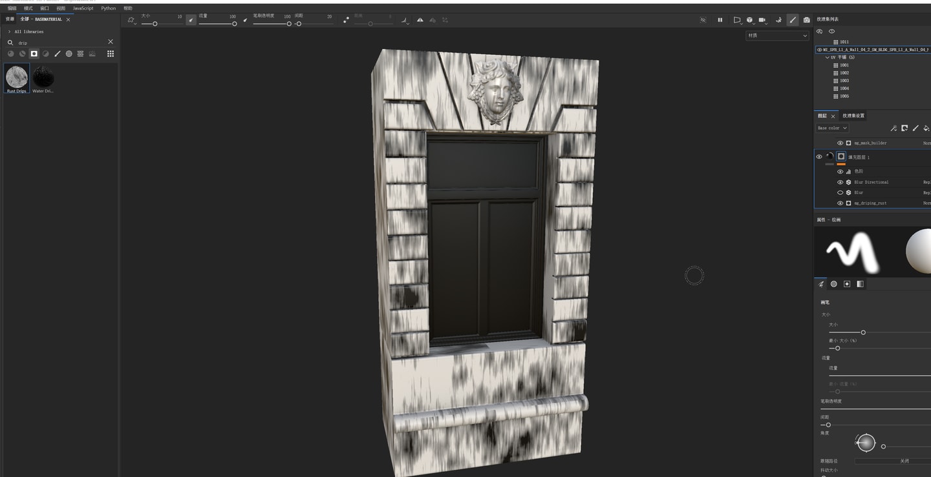Collapse the UV 平铺 (5) group
The width and height of the screenshot is (931, 477).
tap(828, 57)
